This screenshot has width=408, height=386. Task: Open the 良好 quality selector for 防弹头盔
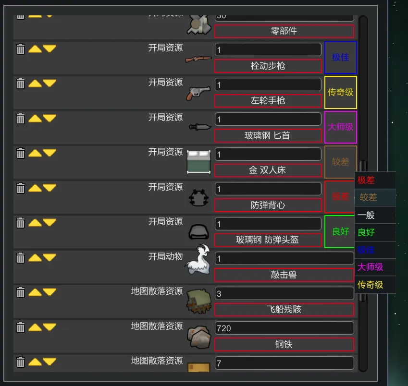click(340, 231)
